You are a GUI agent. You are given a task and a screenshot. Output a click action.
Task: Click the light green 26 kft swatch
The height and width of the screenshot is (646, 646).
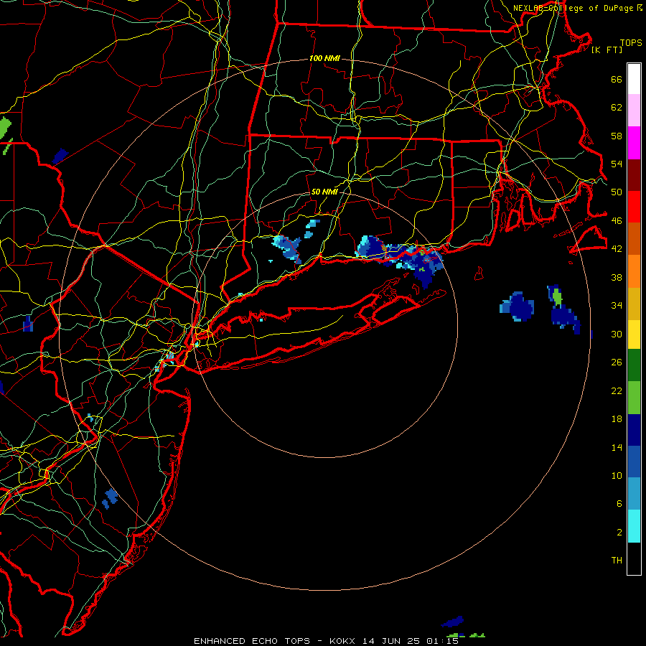click(x=634, y=397)
